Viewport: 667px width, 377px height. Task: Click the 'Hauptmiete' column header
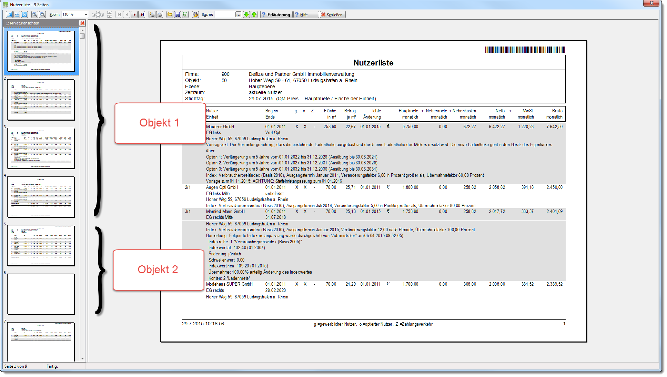tap(408, 111)
